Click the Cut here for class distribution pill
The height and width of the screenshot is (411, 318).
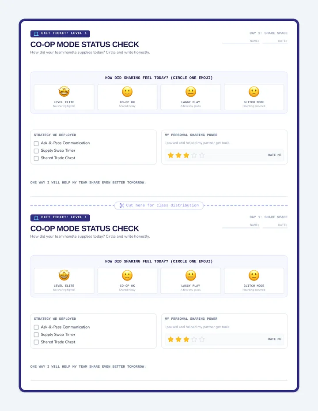159,205
